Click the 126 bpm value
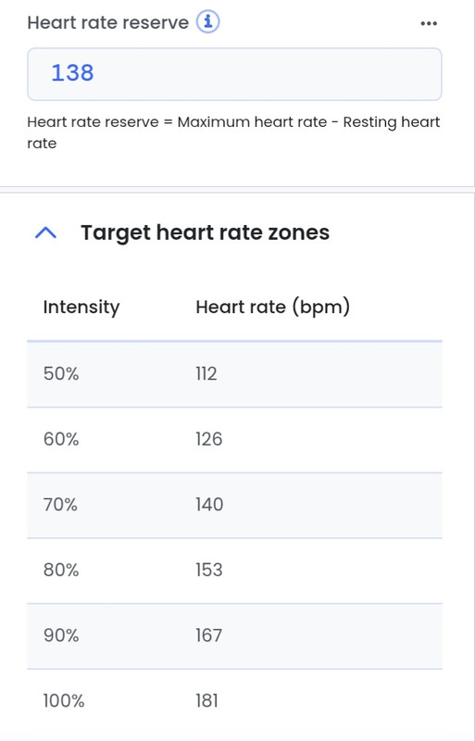Screen dimensions: 475x741 tap(209, 439)
